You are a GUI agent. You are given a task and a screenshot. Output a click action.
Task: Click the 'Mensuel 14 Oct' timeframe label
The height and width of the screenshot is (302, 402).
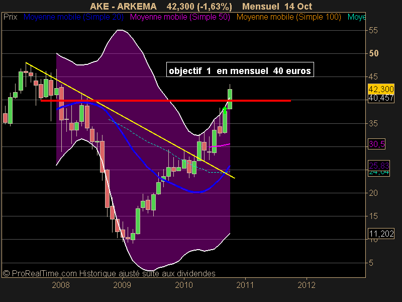[x=277, y=6]
